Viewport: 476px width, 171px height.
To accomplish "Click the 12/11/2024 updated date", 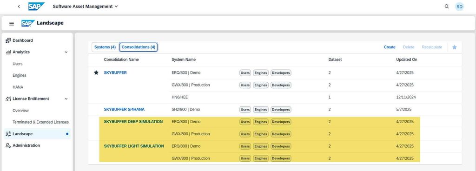I will [x=406, y=97].
